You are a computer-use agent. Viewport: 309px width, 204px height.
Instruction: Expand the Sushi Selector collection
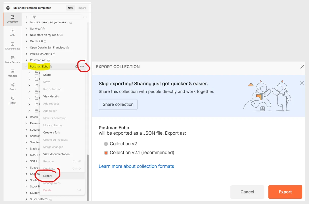26,199
